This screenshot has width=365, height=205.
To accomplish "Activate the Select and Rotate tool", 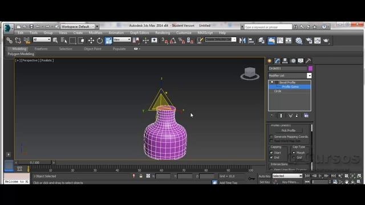I will click(100, 40).
